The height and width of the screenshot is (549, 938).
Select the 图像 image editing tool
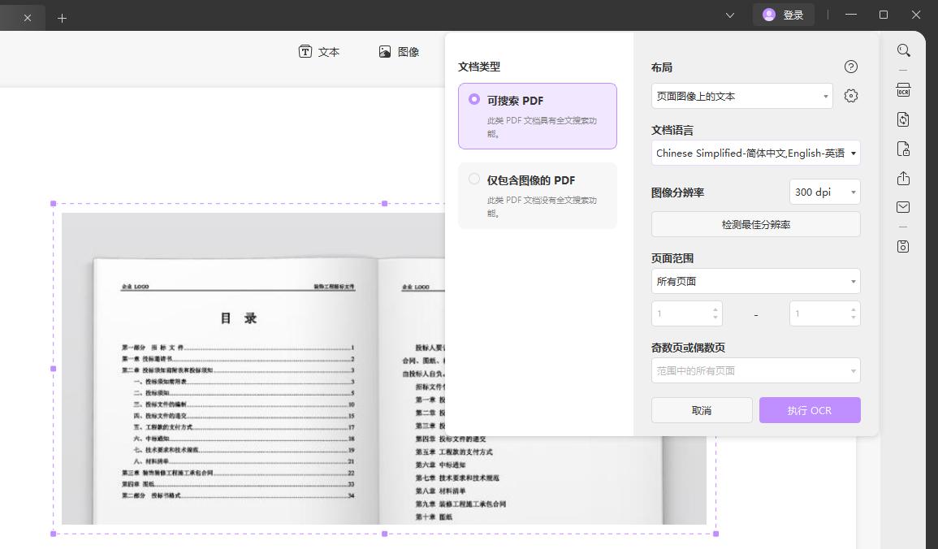click(x=399, y=51)
